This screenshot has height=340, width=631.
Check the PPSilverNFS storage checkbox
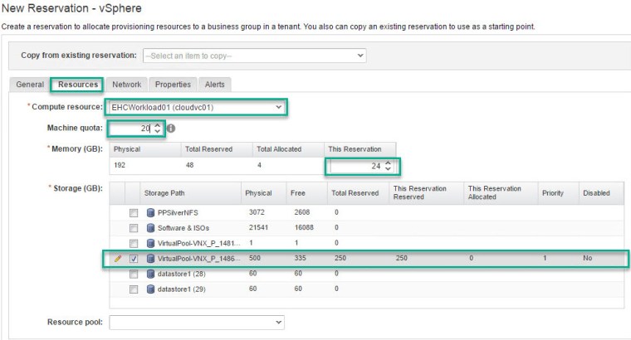[133, 213]
